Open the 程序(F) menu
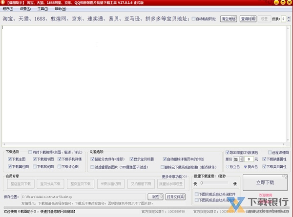 tap(8, 9)
